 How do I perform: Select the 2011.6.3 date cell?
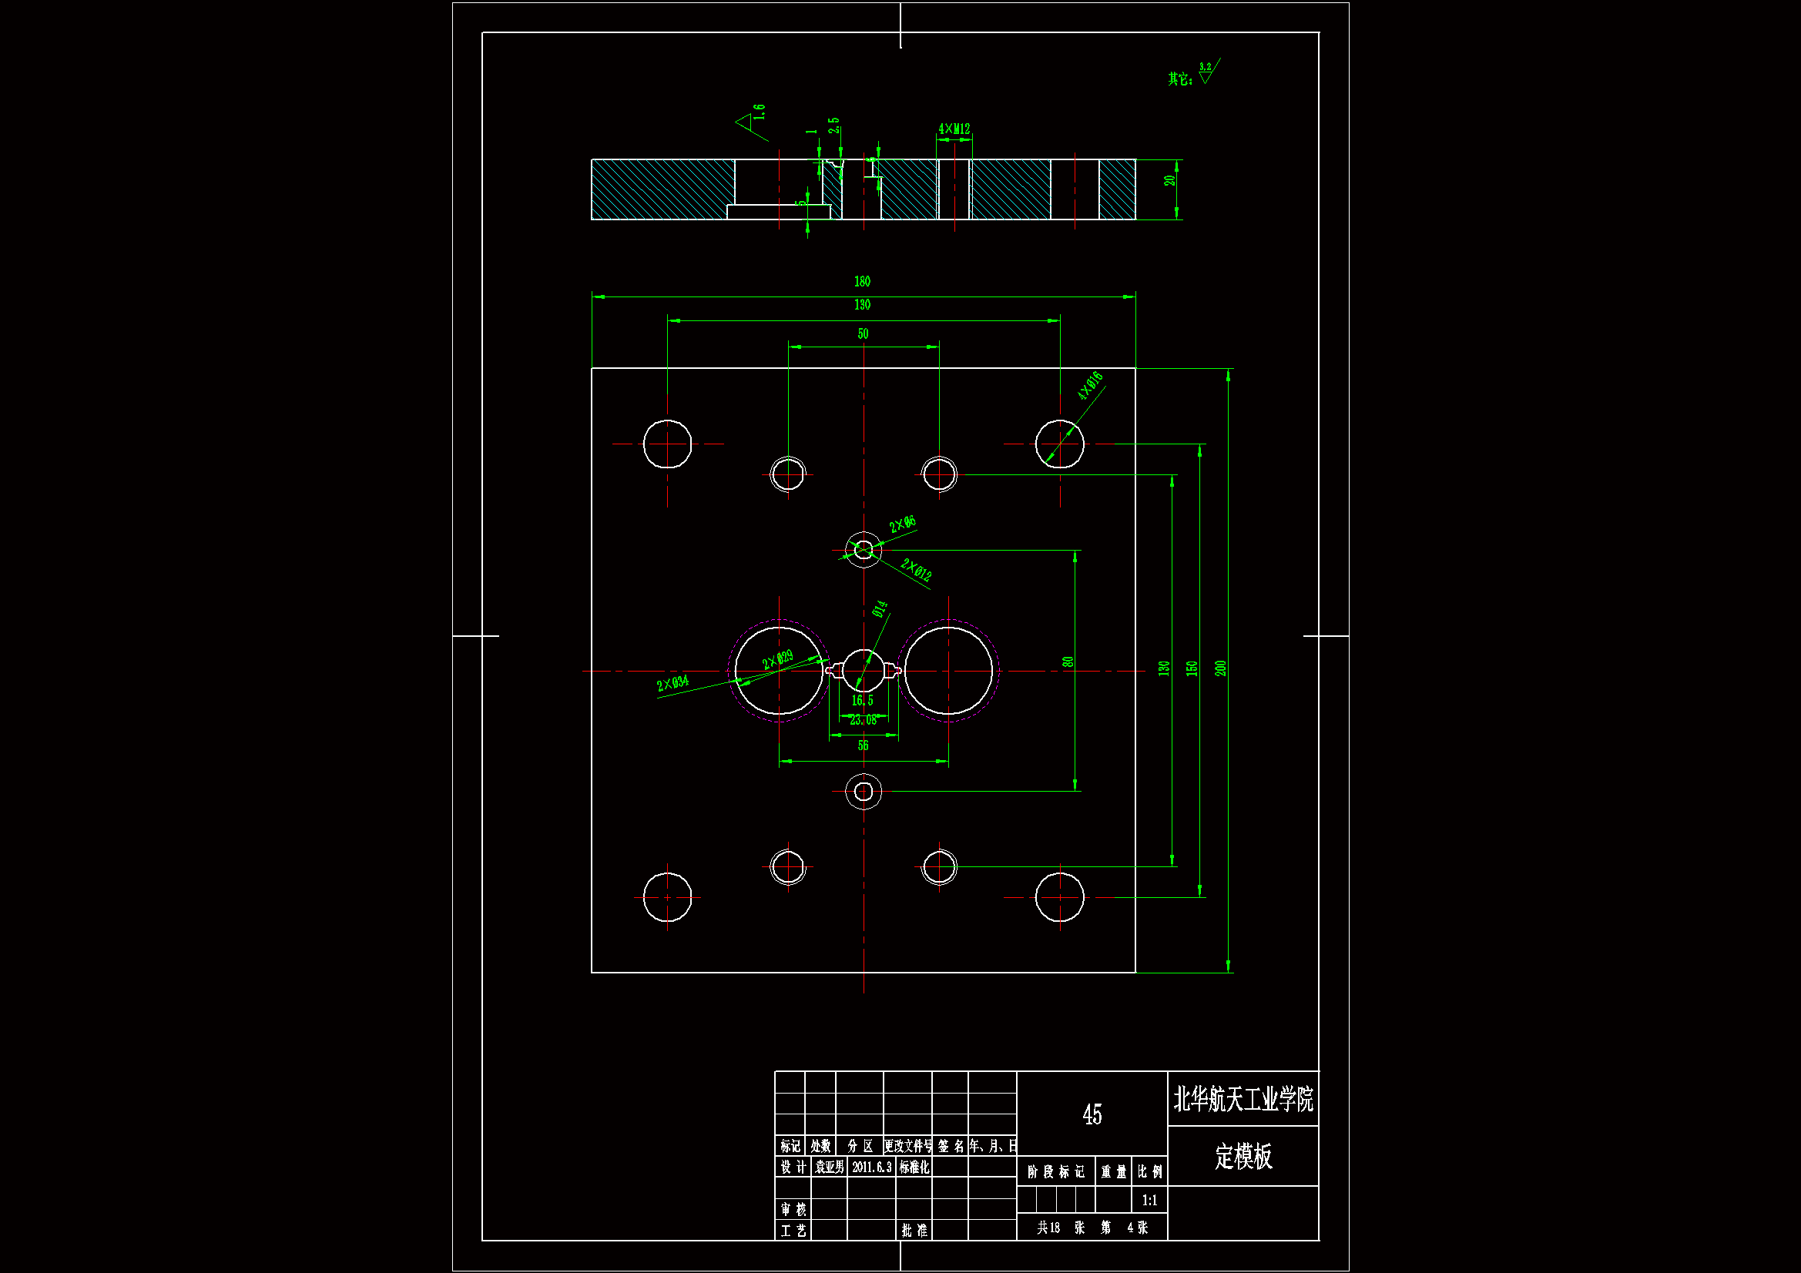pos(871,1167)
